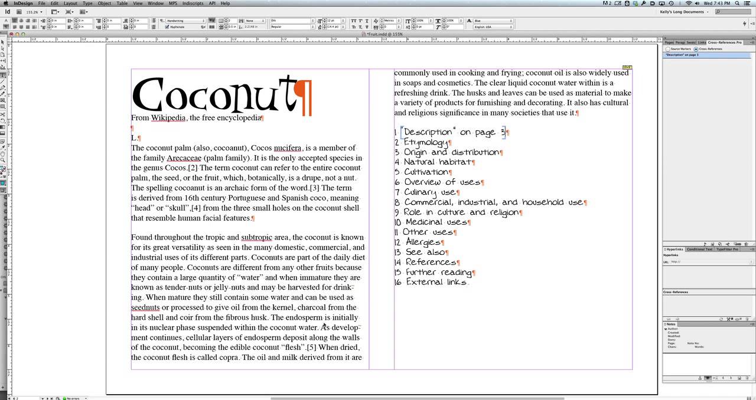Click the External links contents entry
Viewport: 756px width, 400px height.
[436, 282]
